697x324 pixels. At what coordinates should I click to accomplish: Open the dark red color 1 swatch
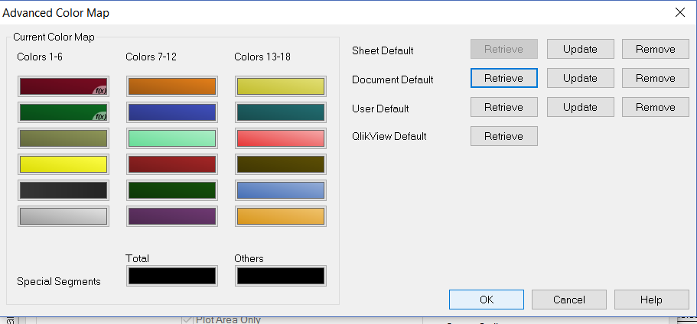[64, 86]
